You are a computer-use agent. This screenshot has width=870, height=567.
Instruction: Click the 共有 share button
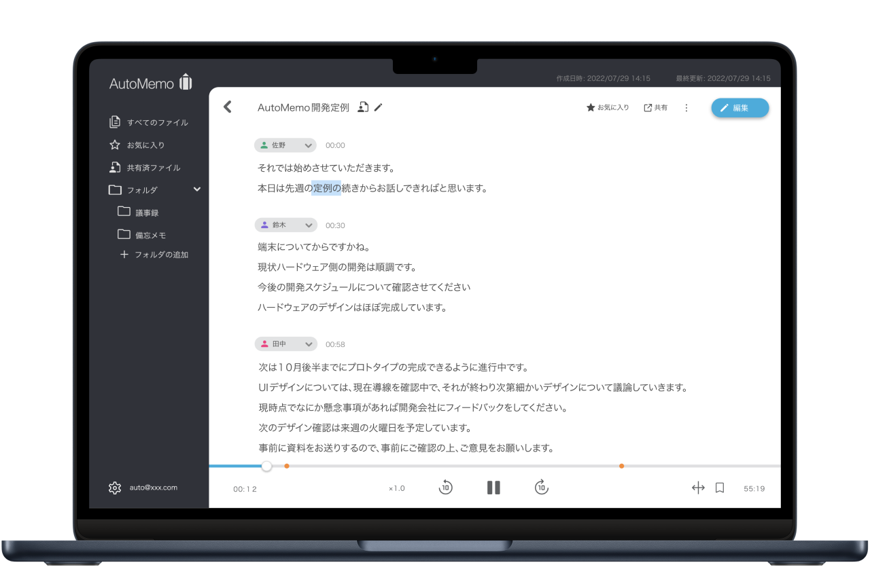click(655, 108)
